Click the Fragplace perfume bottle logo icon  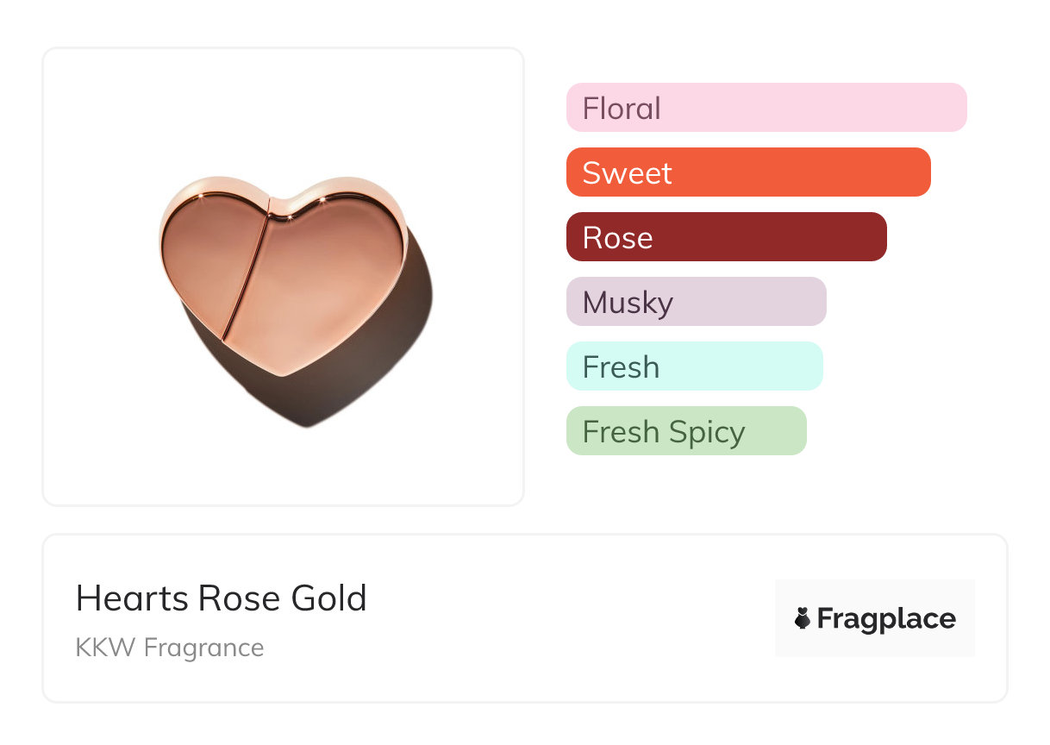(803, 619)
